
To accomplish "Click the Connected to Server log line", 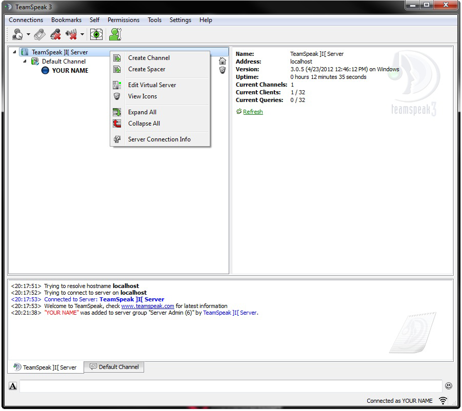I will pyautogui.click(x=88, y=299).
